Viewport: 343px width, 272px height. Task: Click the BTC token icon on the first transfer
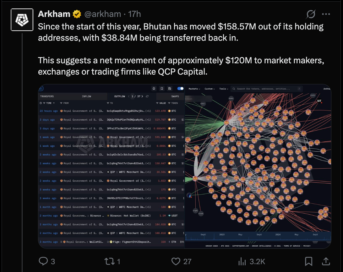[169, 111]
